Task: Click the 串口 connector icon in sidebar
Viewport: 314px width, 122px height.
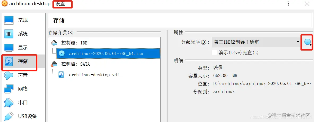Action: coord(9,103)
